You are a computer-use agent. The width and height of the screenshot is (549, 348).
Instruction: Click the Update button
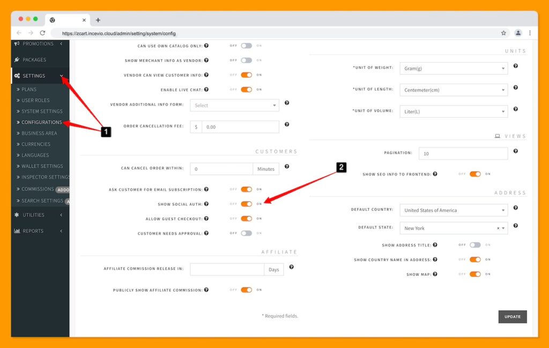tap(512, 316)
